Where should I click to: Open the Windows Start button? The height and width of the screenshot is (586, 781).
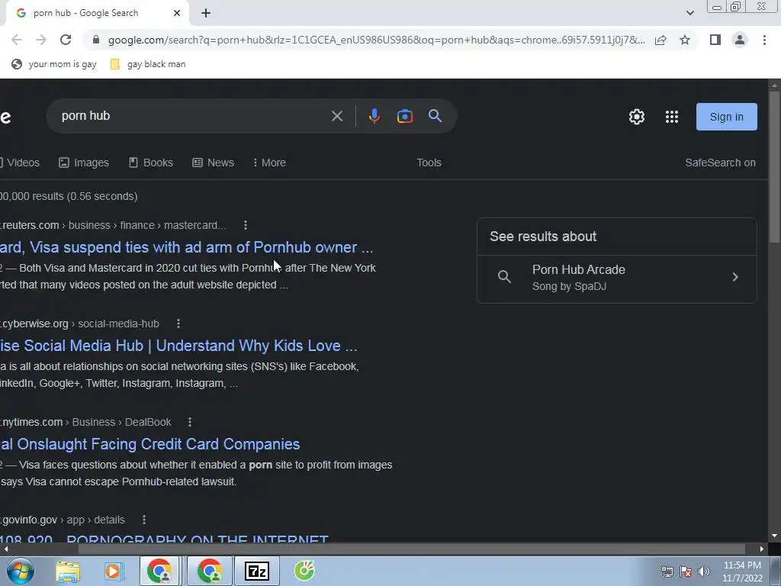point(21,571)
